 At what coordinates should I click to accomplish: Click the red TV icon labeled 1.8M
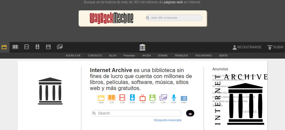pos(142,98)
